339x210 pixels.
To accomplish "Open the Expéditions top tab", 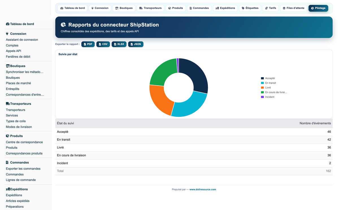I will point(225,8).
